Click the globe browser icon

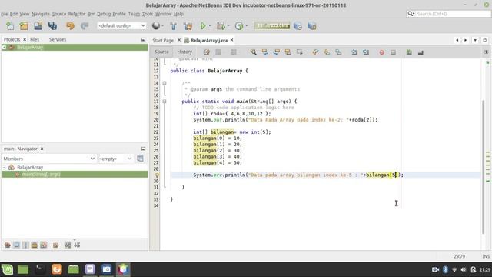(x=156, y=25)
